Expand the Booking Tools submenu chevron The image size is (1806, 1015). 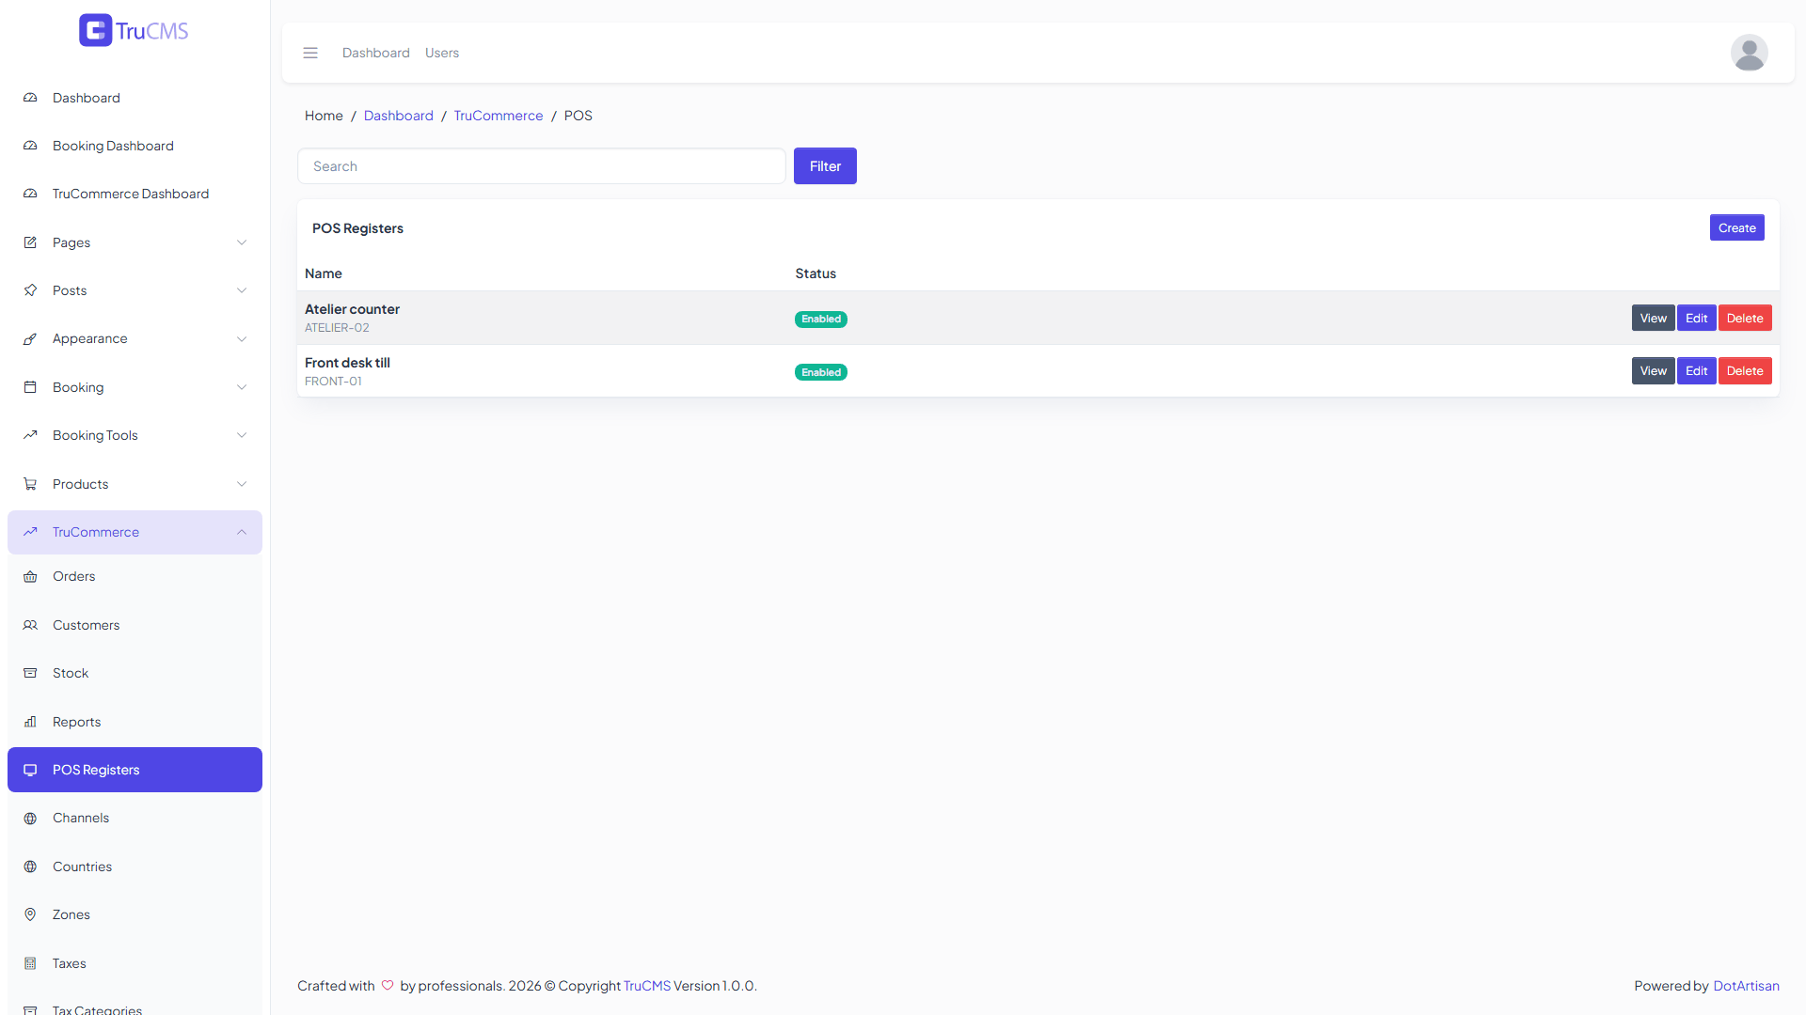point(242,435)
